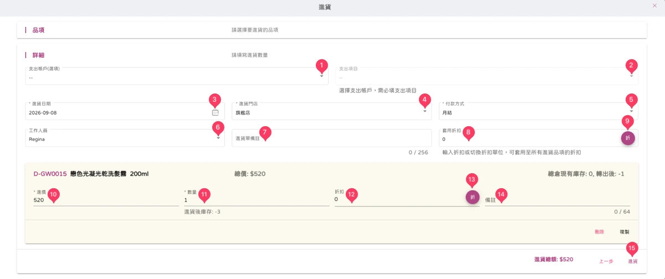Click the product code D-GW0015
The width and height of the screenshot is (665, 279).
[50, 174]
